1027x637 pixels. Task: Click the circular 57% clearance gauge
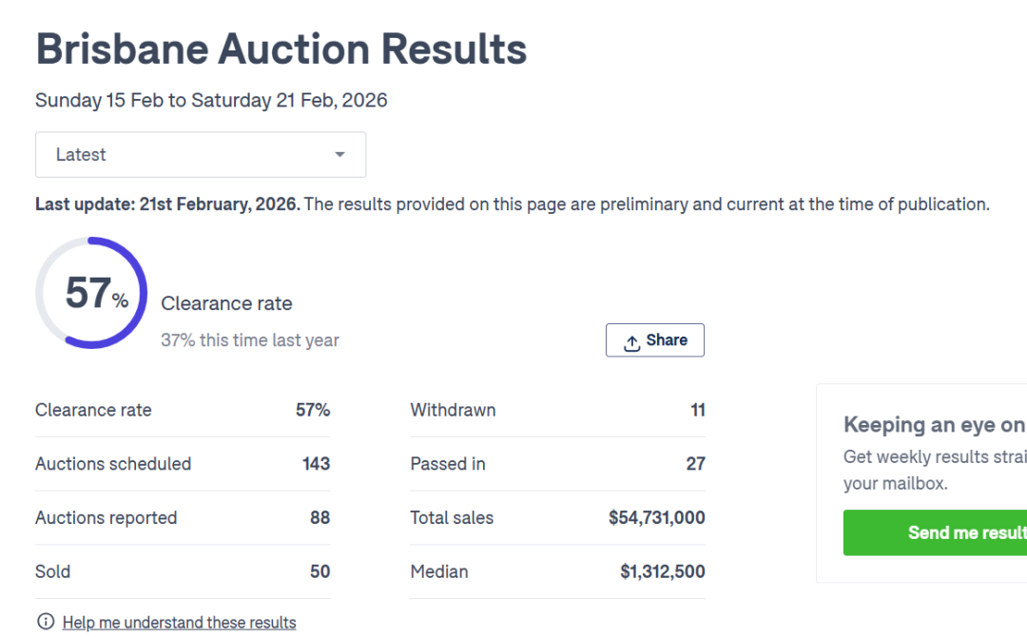point(91,293)
